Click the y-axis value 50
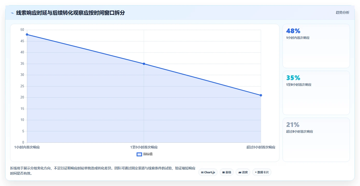Screen dimensions: 360x186 22,30
